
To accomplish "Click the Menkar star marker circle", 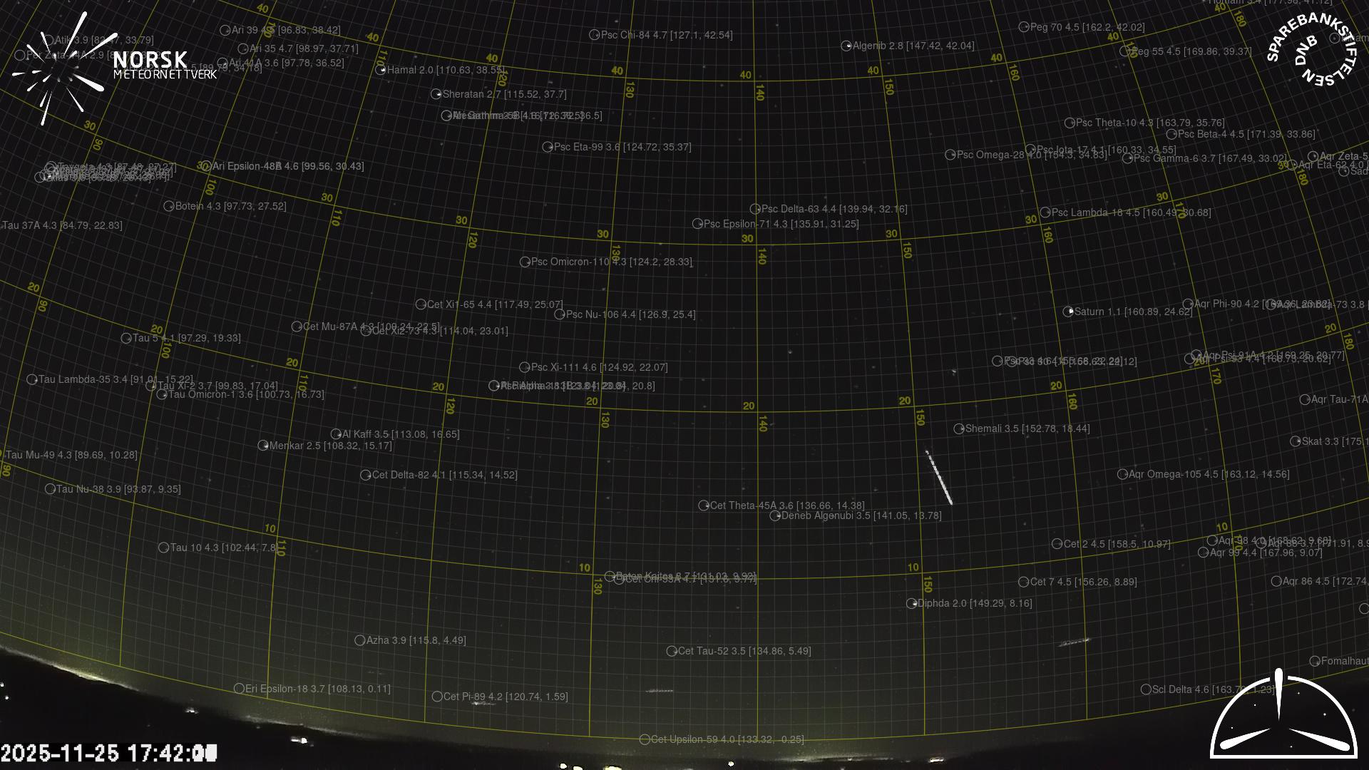I will click(263, 446).
